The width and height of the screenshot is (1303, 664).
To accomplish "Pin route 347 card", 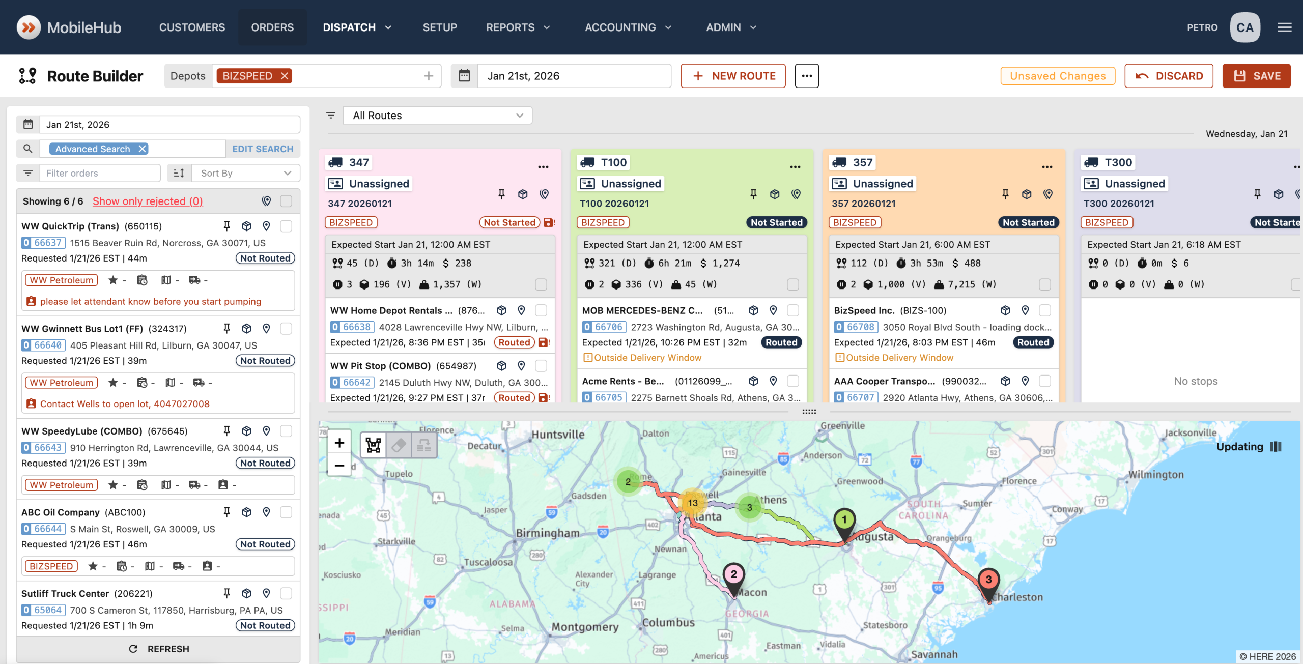I will (x=501, y=194).
